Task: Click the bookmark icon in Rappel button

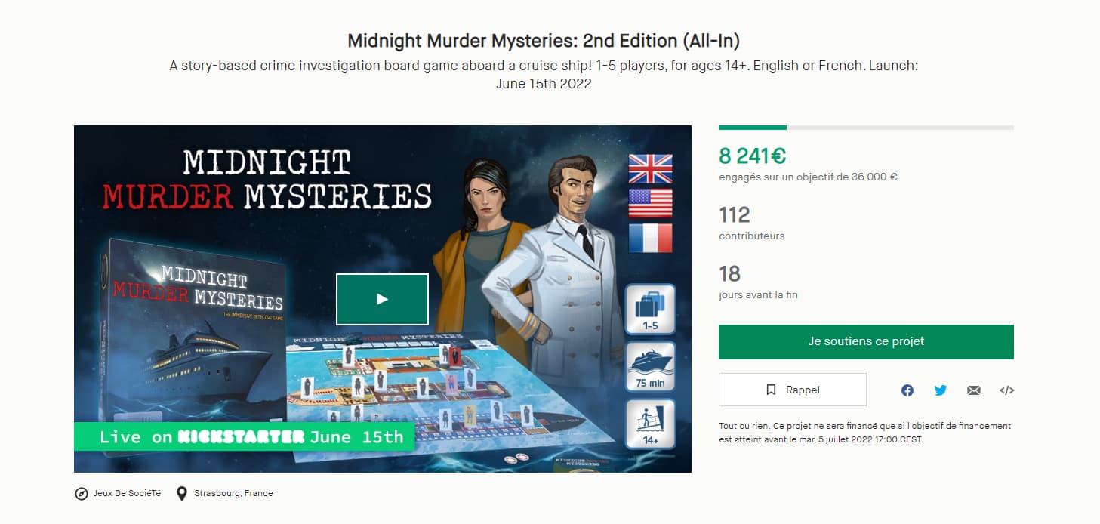Action: click(771, 390)
